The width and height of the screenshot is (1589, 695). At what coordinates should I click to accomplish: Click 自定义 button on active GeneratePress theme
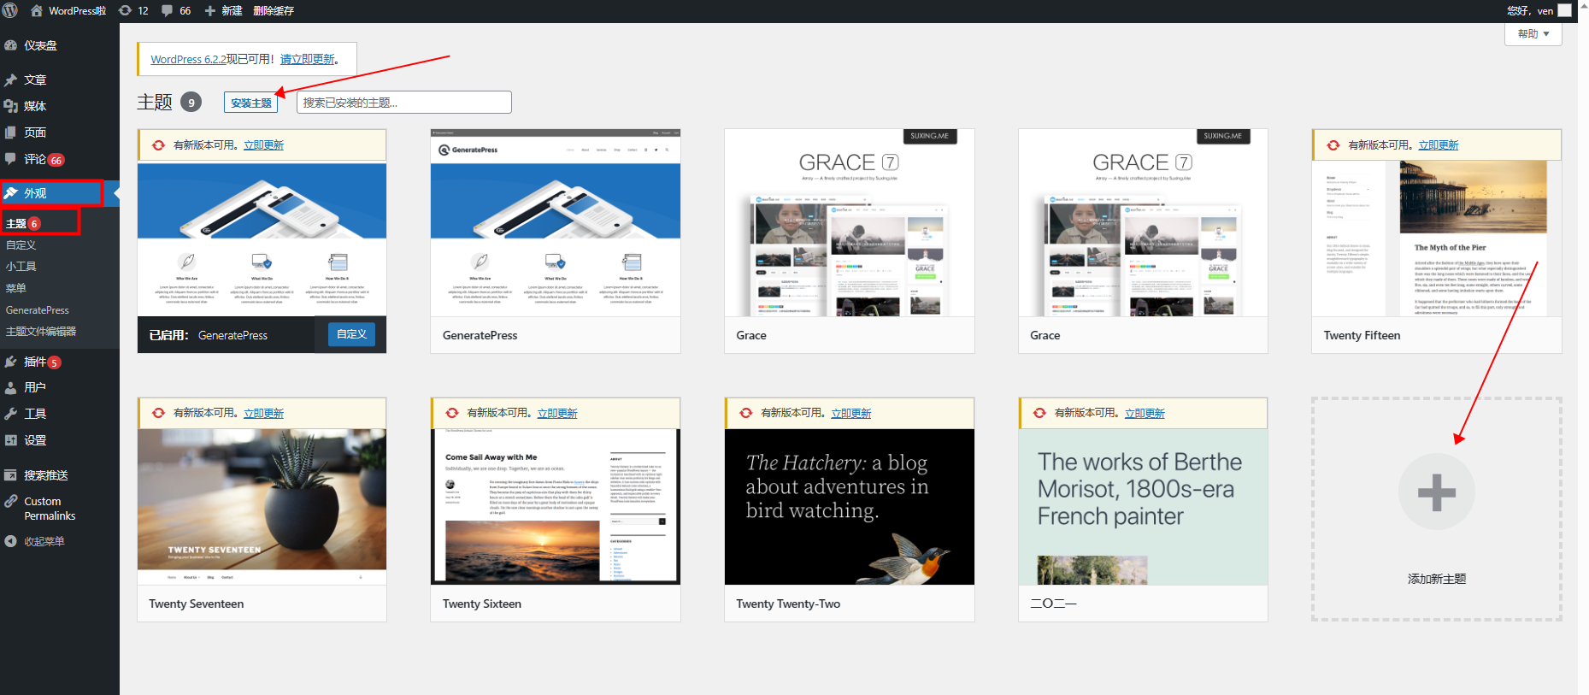351,334
